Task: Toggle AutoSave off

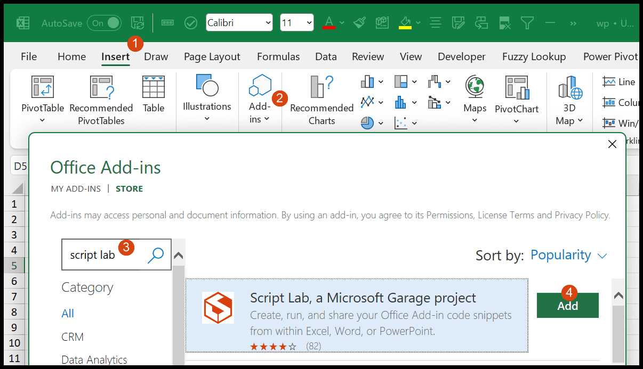Action: (x=103, y=23)
